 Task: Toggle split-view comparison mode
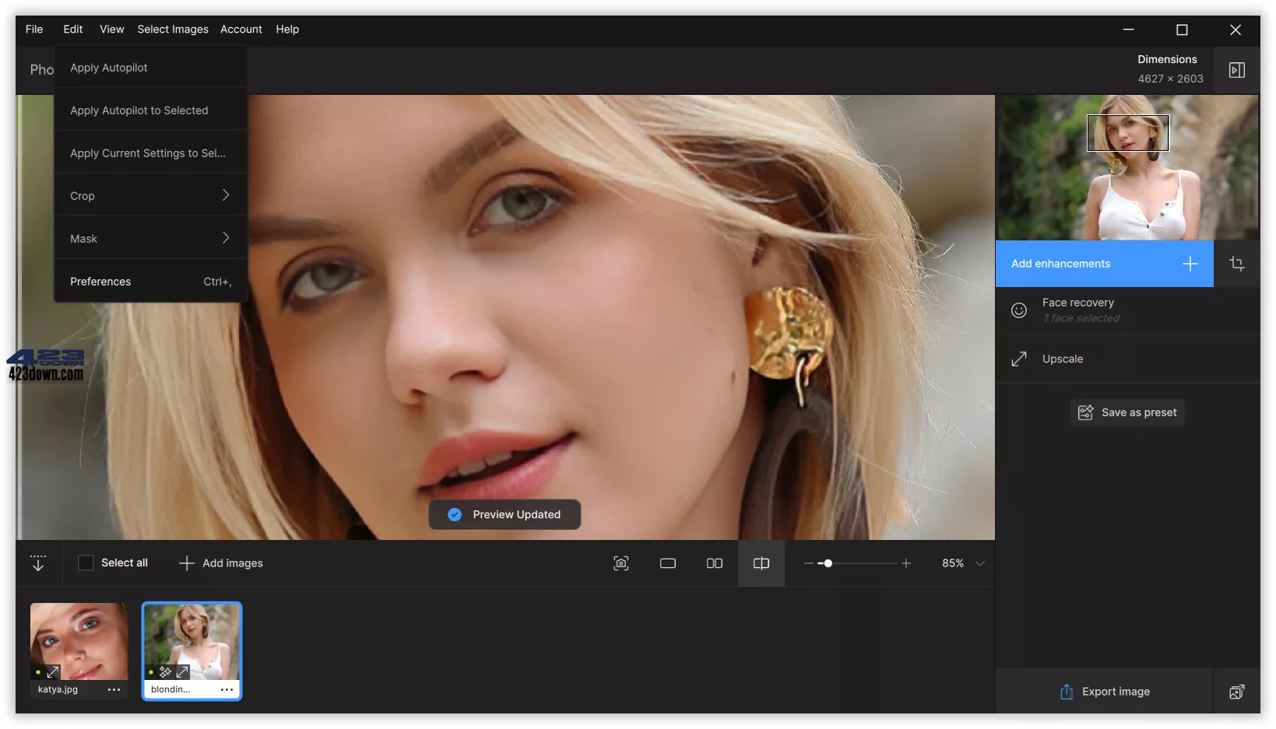pyautogui.click(x=761, y=563)
